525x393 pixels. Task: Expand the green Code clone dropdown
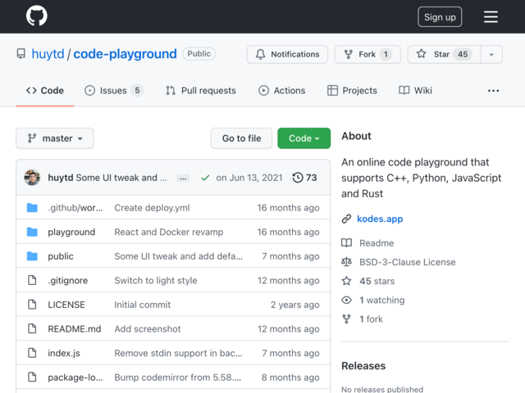(x=304, y=138)
